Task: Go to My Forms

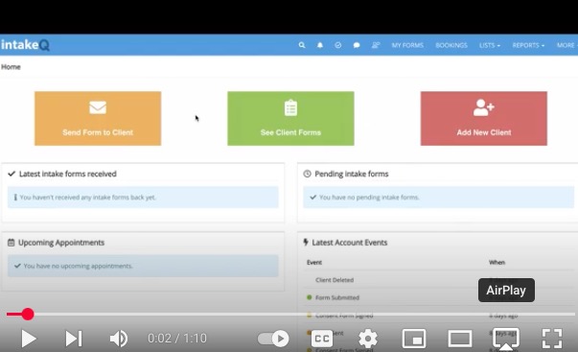Action: (407, 45)
